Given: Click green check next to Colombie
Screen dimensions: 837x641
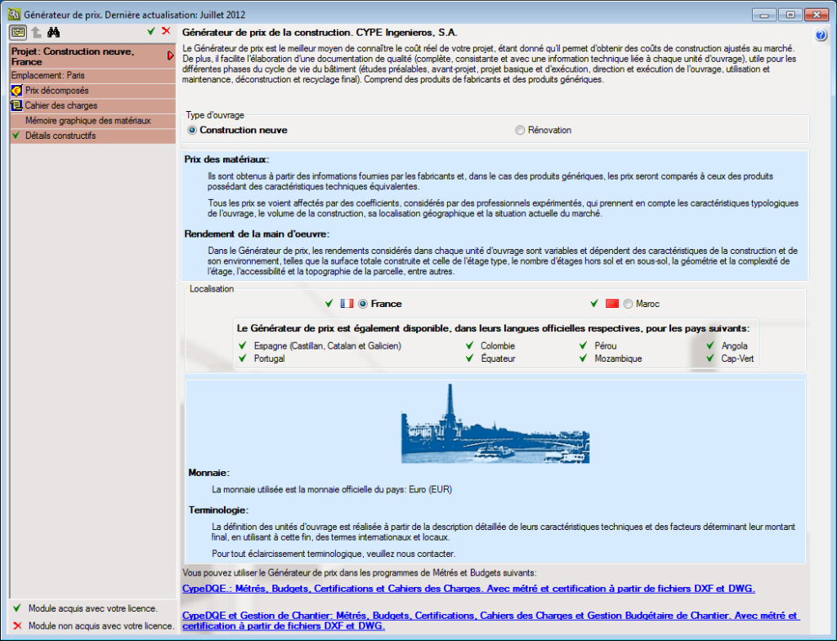Looking at the screenshot, I should (470, 345).
